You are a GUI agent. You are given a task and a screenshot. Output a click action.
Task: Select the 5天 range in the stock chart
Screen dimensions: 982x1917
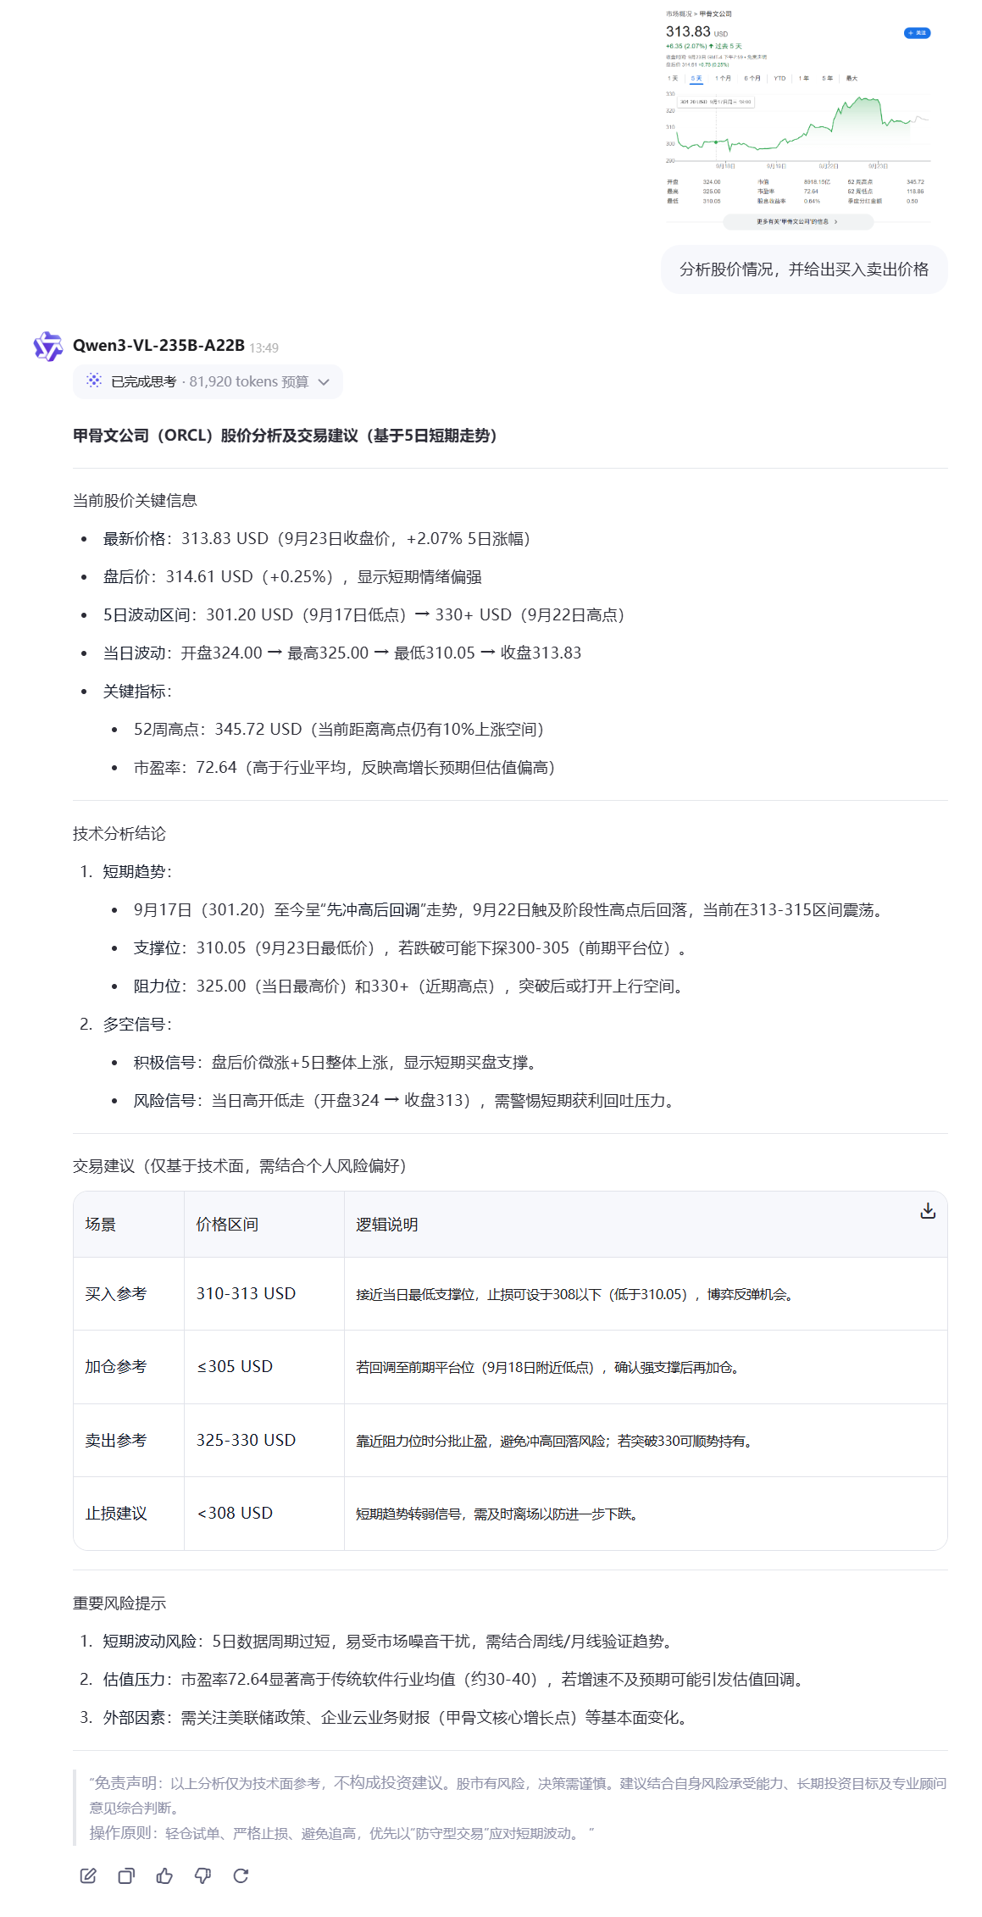696,78
